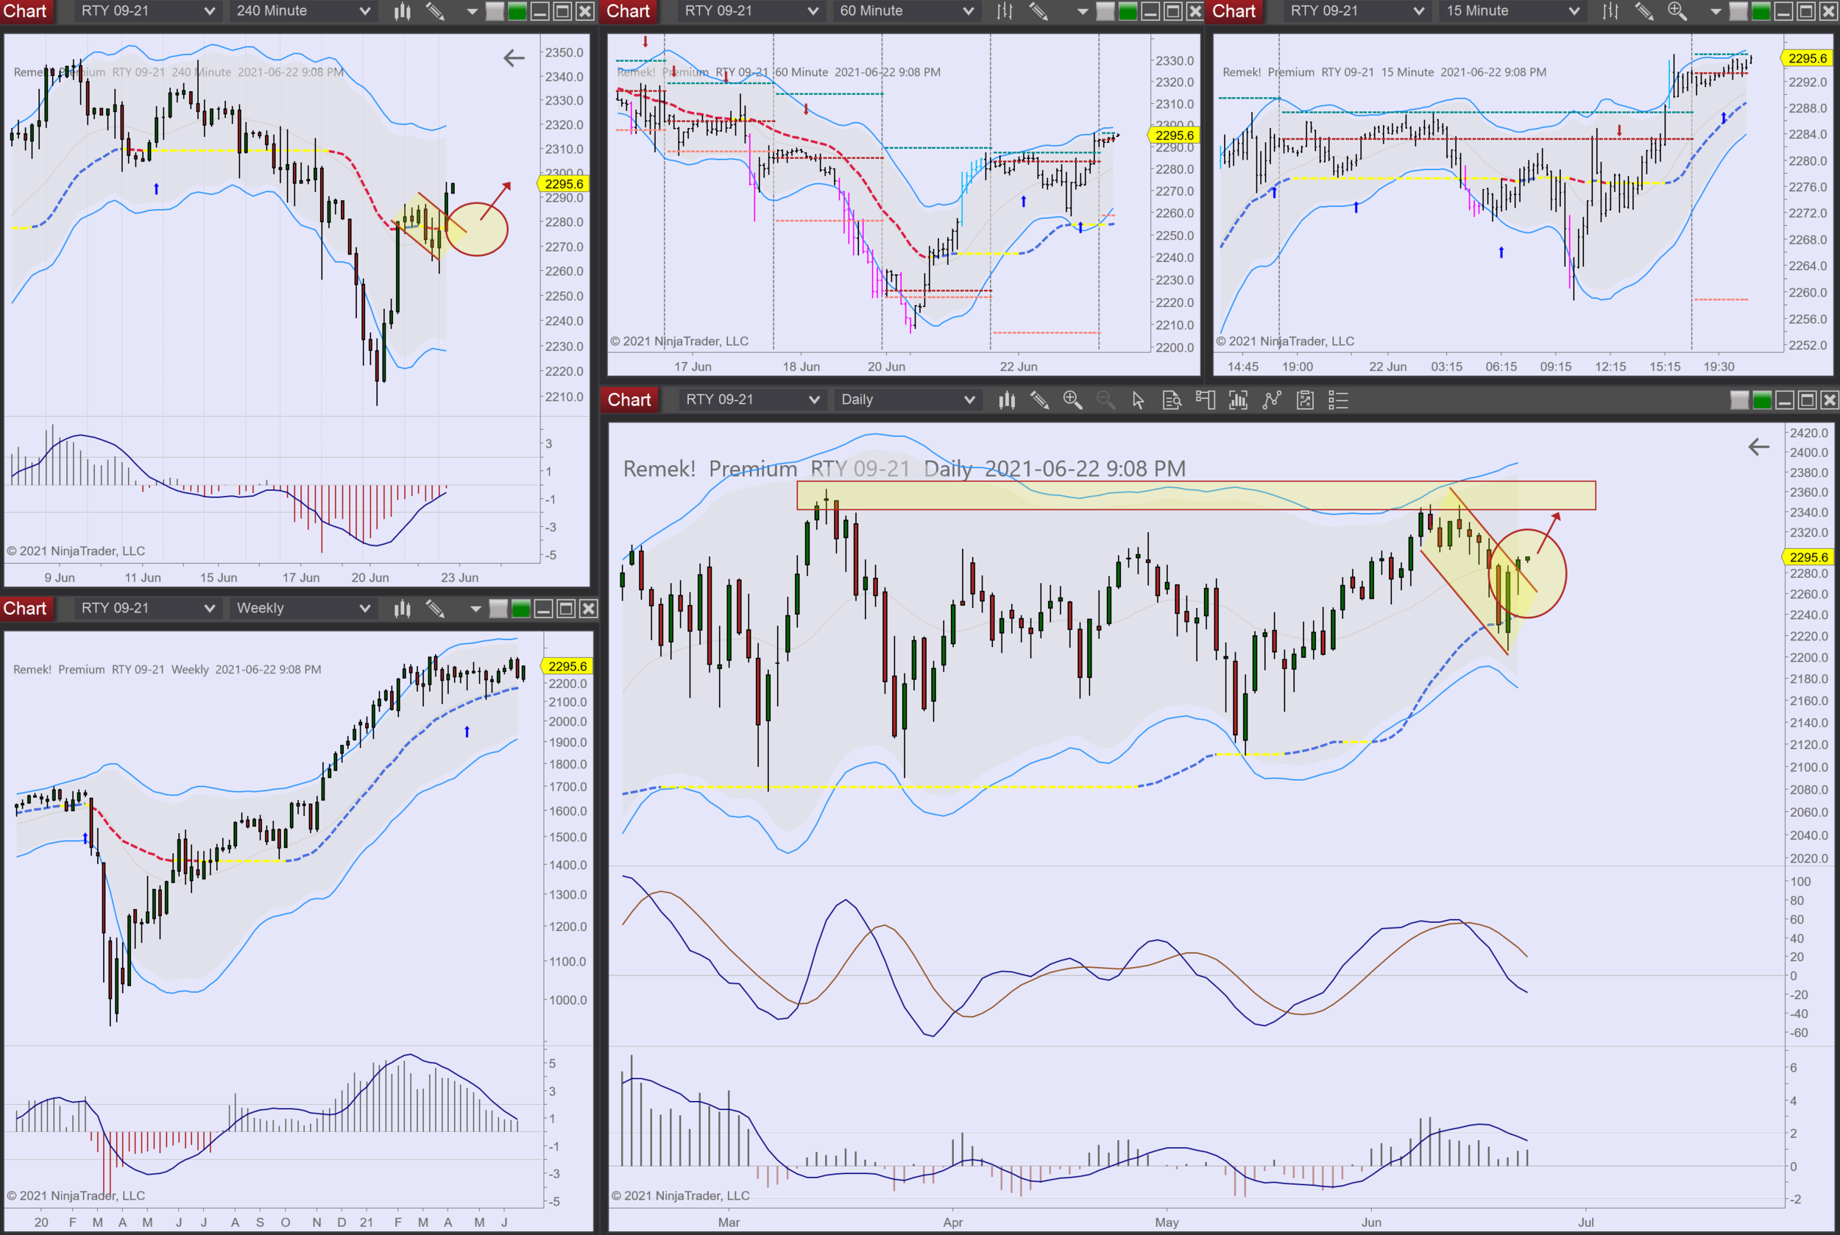Select the cursor pointer tool in Daily chart
Screen dimensions: 1840x1235
click(1138, 400)
